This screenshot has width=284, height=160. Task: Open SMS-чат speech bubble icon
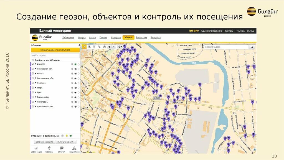click(62, 148)
